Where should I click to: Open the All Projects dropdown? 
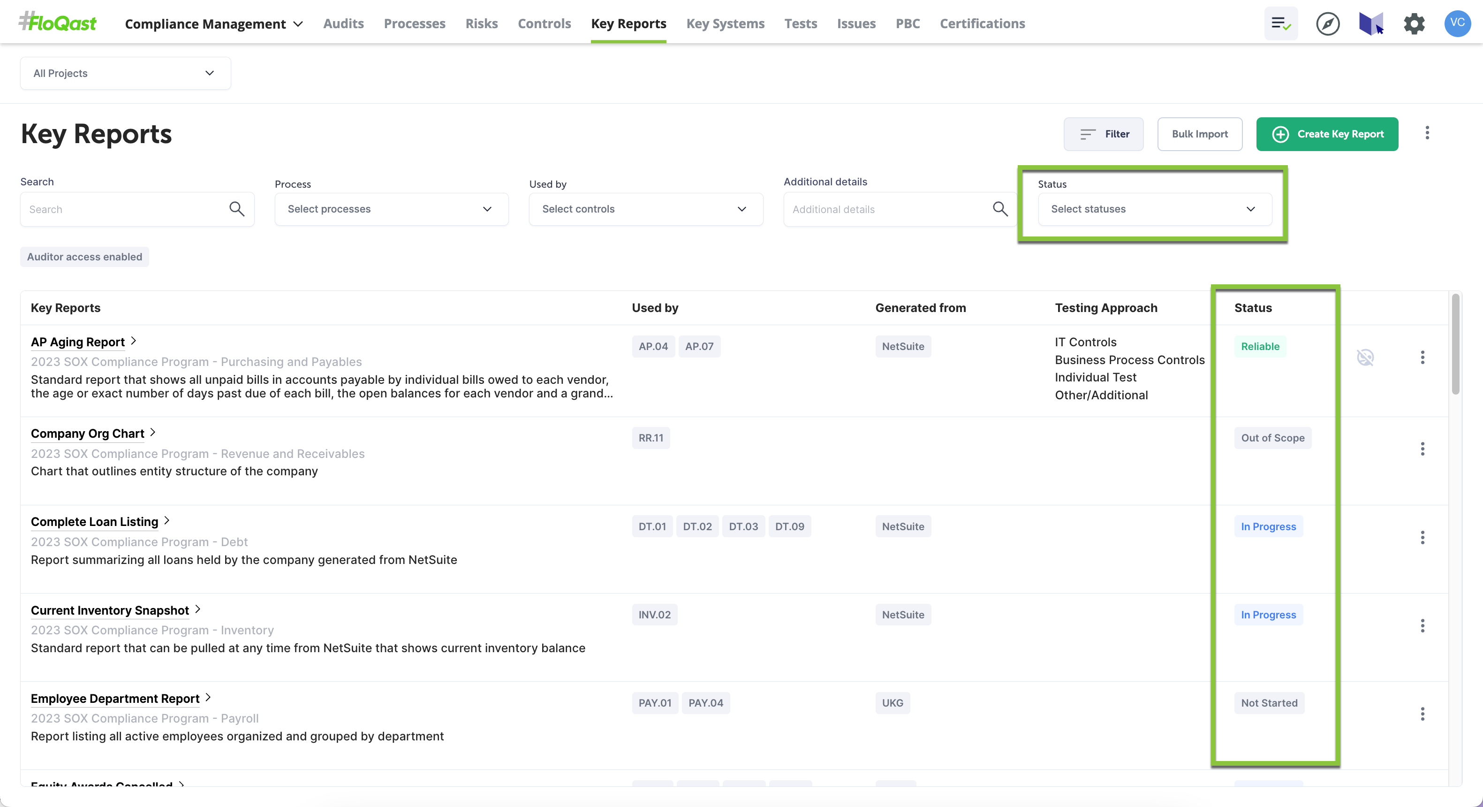[126, 73]
